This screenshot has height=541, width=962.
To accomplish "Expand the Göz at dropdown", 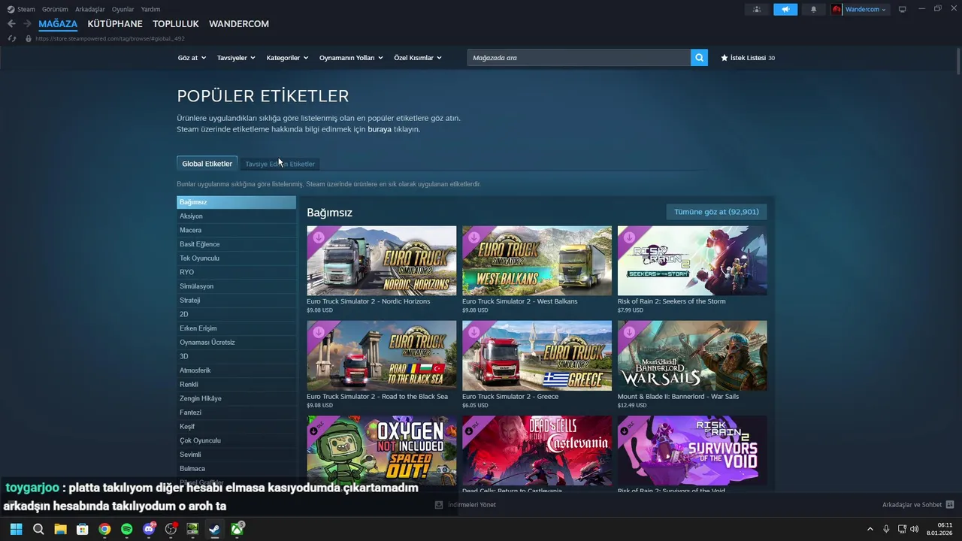I will [x=192, y=58].
